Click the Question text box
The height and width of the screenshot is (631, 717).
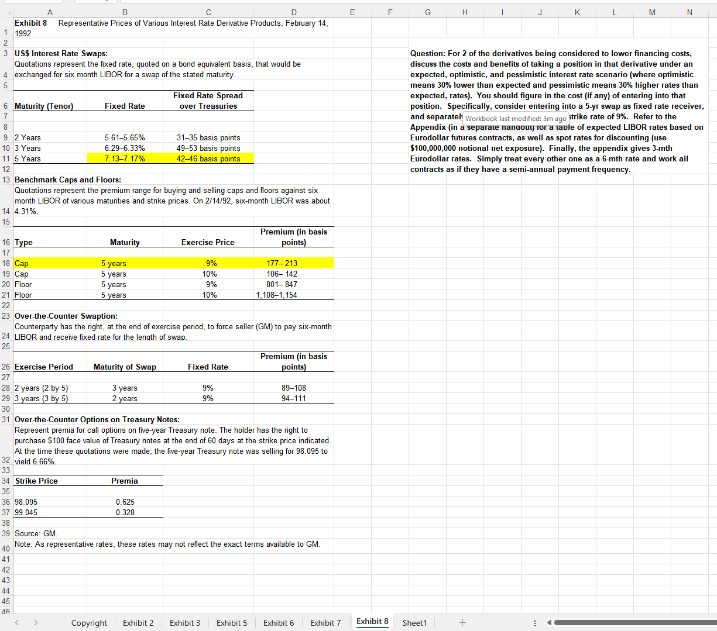coord(559,111)
